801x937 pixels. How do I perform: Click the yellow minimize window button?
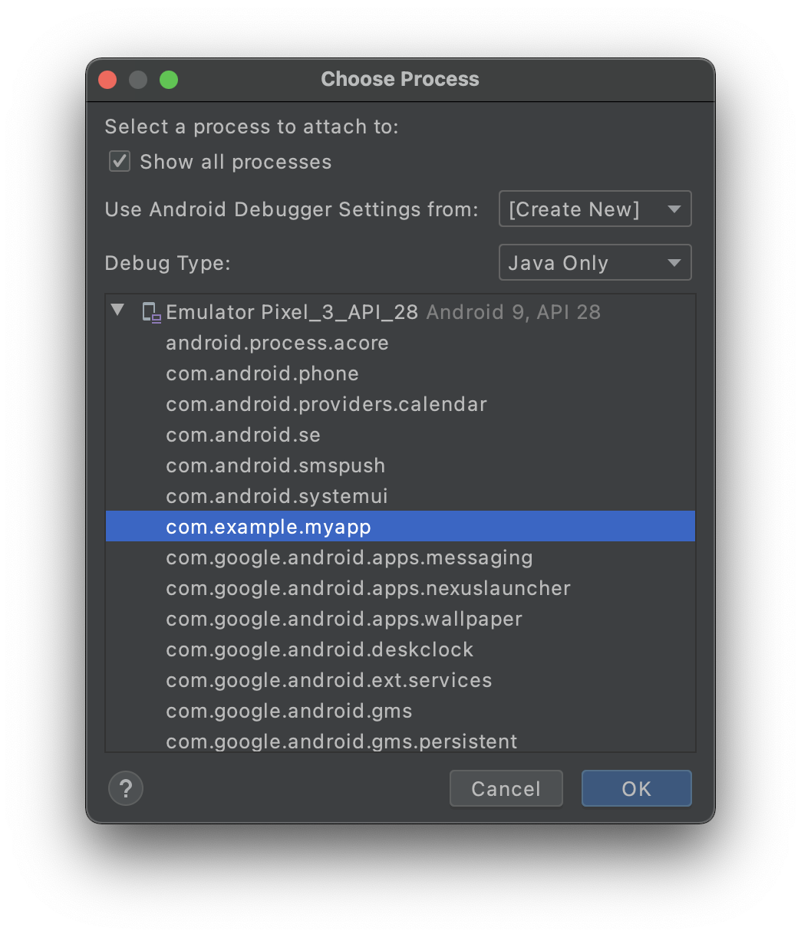click(x=138, y=80)
